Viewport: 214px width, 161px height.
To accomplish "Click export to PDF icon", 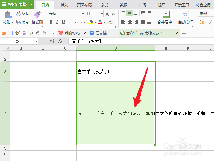I will tap(17, 33).
